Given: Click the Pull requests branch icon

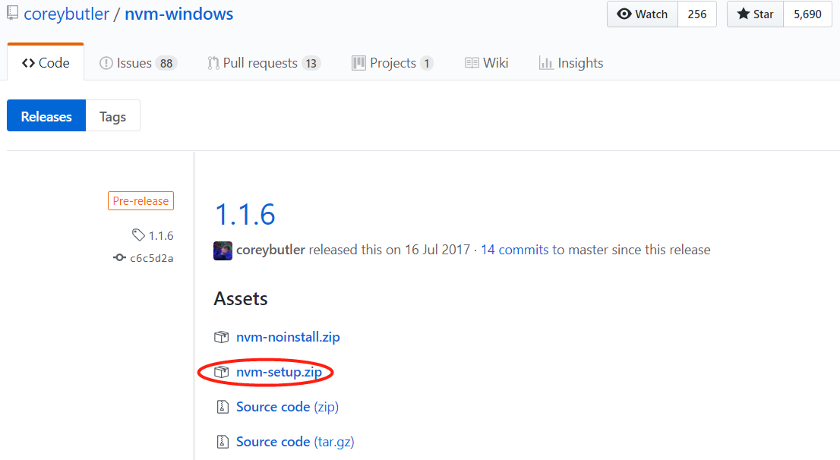Looking at the screenshot, I should click(x=213, y=63).
